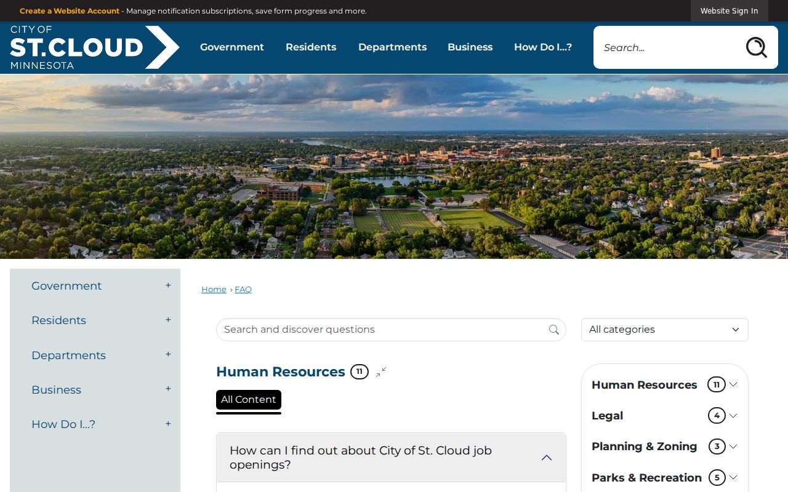Open Government link in left sidebar
This screenshot has height=492, width=788.
coord(66,286)
